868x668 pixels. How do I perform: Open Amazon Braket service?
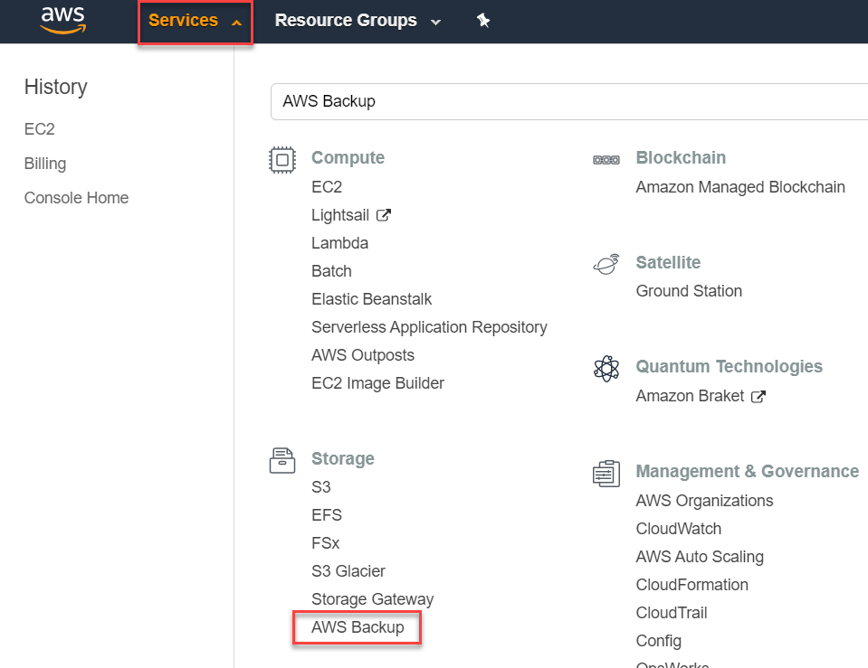(690, 396)
